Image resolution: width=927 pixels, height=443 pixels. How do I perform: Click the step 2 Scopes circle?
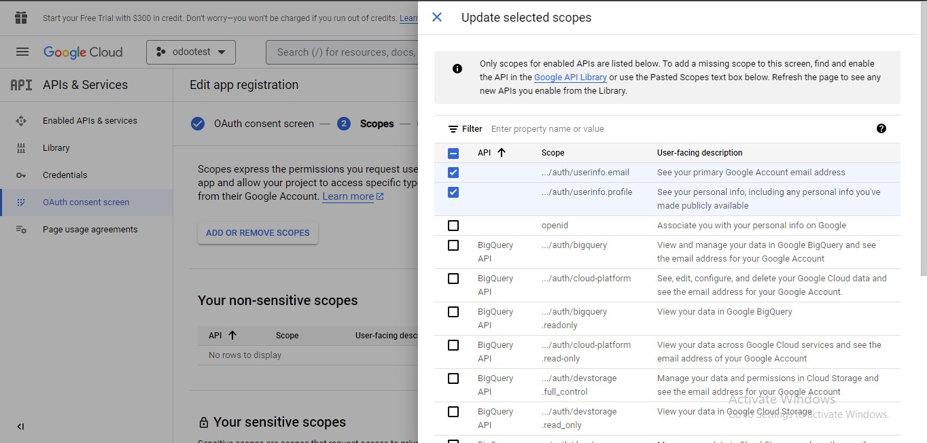(344, 124)
